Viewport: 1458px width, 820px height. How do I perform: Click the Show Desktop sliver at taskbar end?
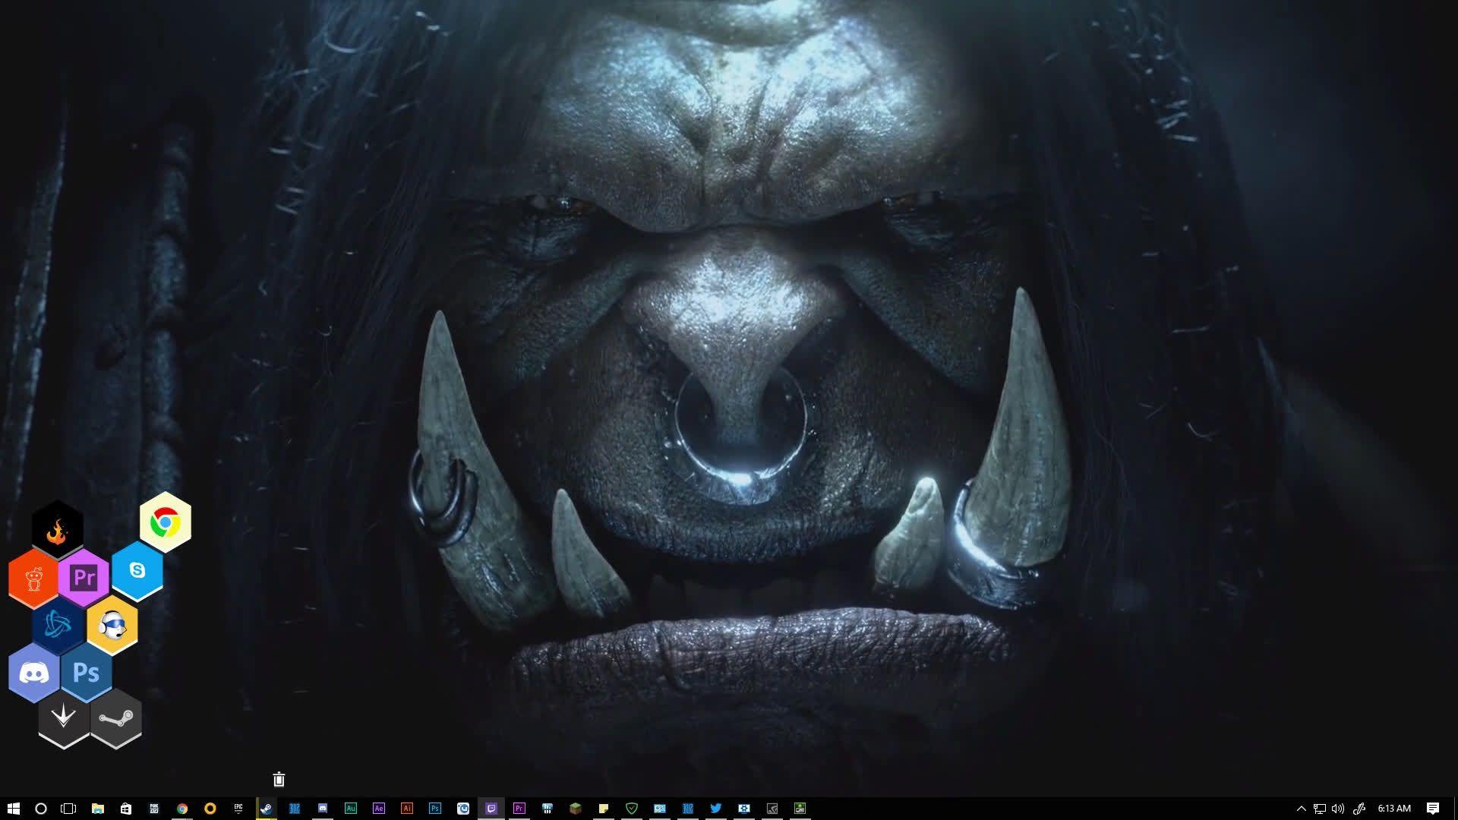click(1455, 809)
